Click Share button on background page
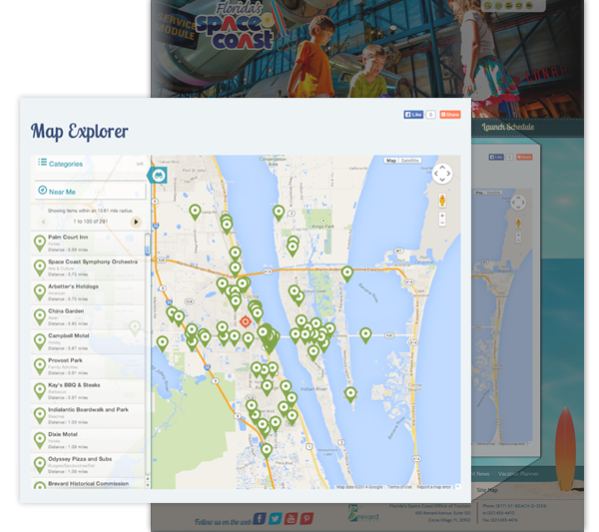599x532 pixels. click(524, 157)
